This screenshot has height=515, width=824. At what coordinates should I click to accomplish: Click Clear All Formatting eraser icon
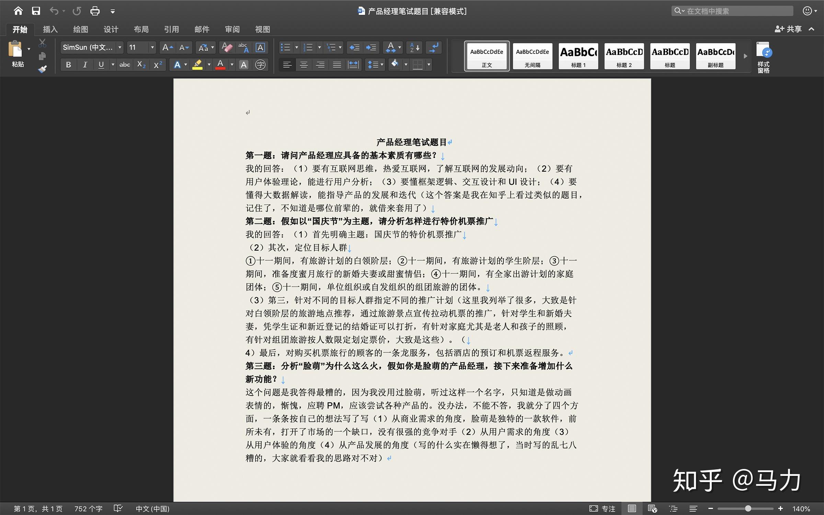point(227,47)
